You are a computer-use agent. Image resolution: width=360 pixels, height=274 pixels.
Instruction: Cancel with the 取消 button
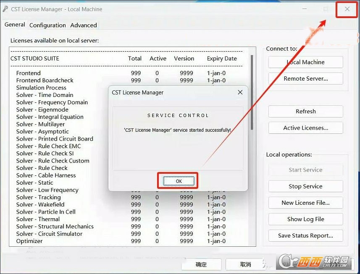point(245,264)
